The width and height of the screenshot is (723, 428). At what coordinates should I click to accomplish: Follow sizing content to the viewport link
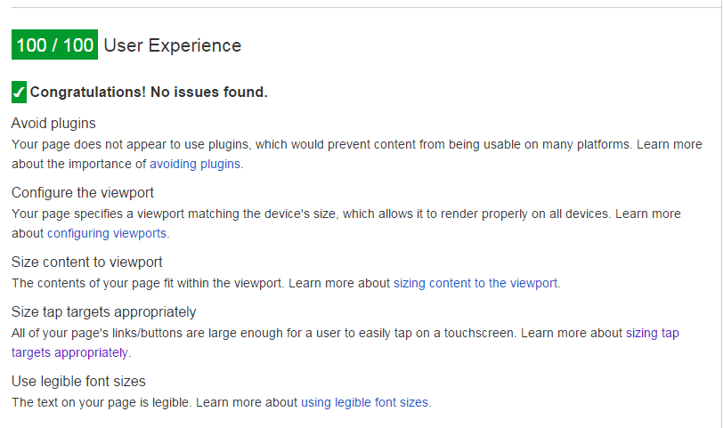coord(475,283)
